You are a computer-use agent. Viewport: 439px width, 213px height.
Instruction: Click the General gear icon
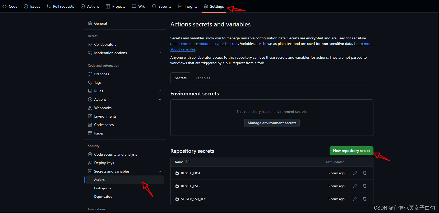pos(90,23)
